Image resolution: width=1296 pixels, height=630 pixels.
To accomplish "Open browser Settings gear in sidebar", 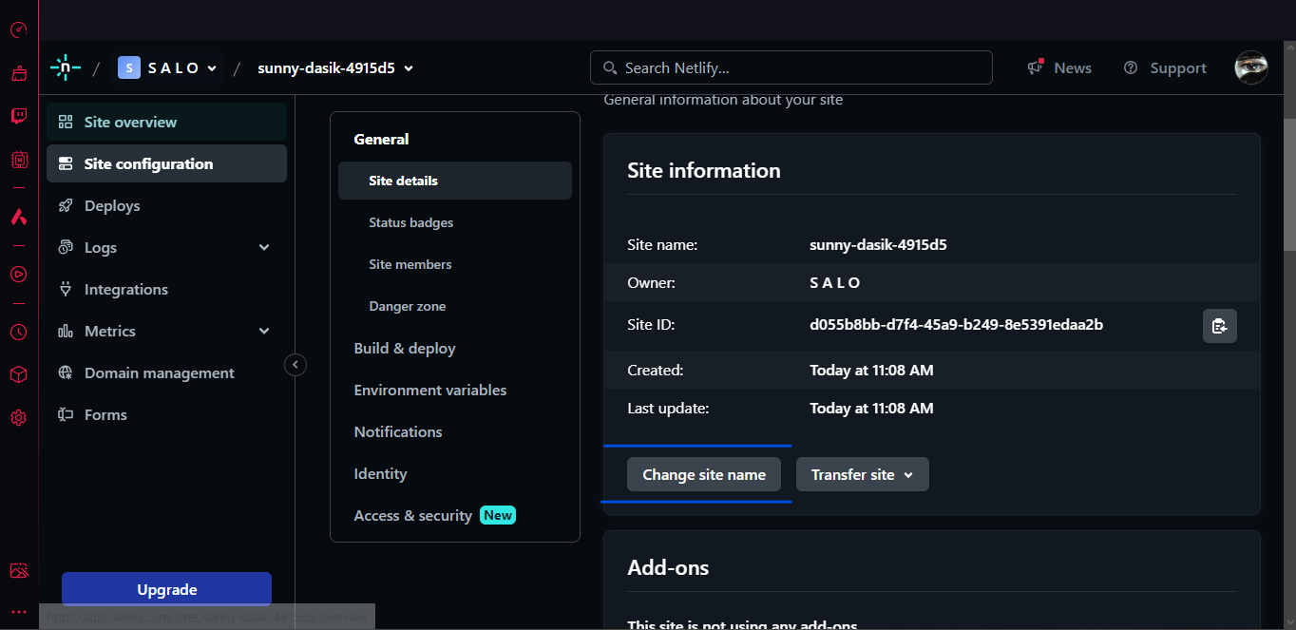I will click(x=18, y=418).
